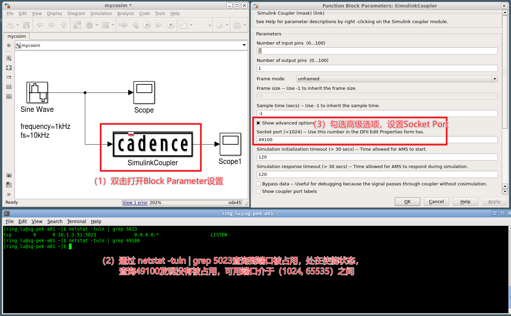Enable the Bypass data checkbox
The image size is (511, 316).
point(258,184)
